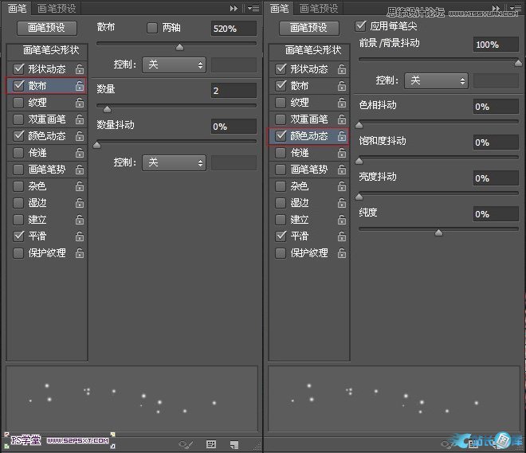Open 控制 dropdown under 散布 slider

[174, 64]
